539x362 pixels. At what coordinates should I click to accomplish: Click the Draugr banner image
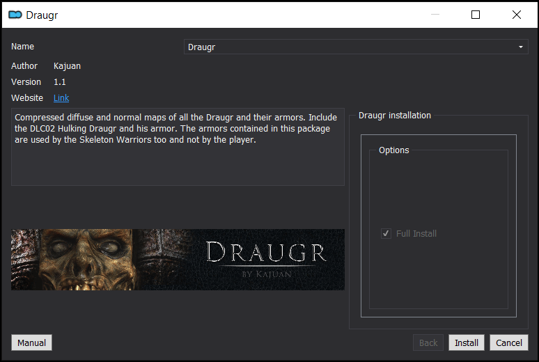178,260
